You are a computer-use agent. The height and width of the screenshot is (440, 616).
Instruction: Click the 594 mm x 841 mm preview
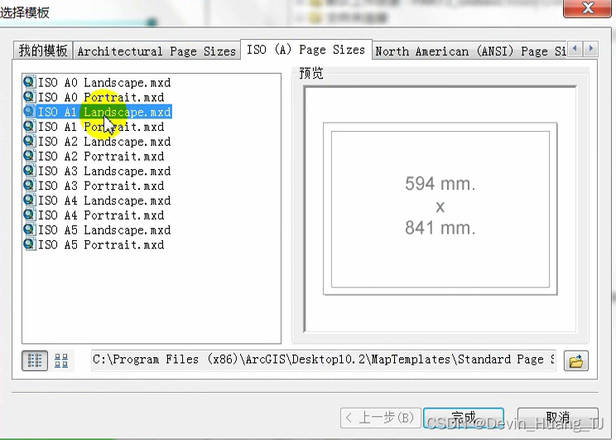pos(440,209)
